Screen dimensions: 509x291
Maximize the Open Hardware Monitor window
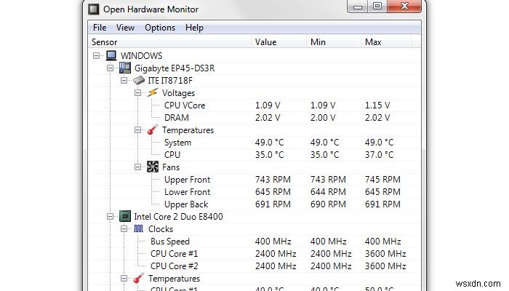click(377, 7)
